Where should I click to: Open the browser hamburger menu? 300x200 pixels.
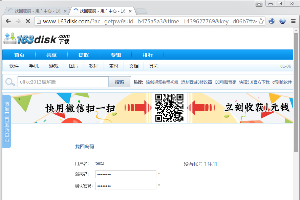(293, 21)
